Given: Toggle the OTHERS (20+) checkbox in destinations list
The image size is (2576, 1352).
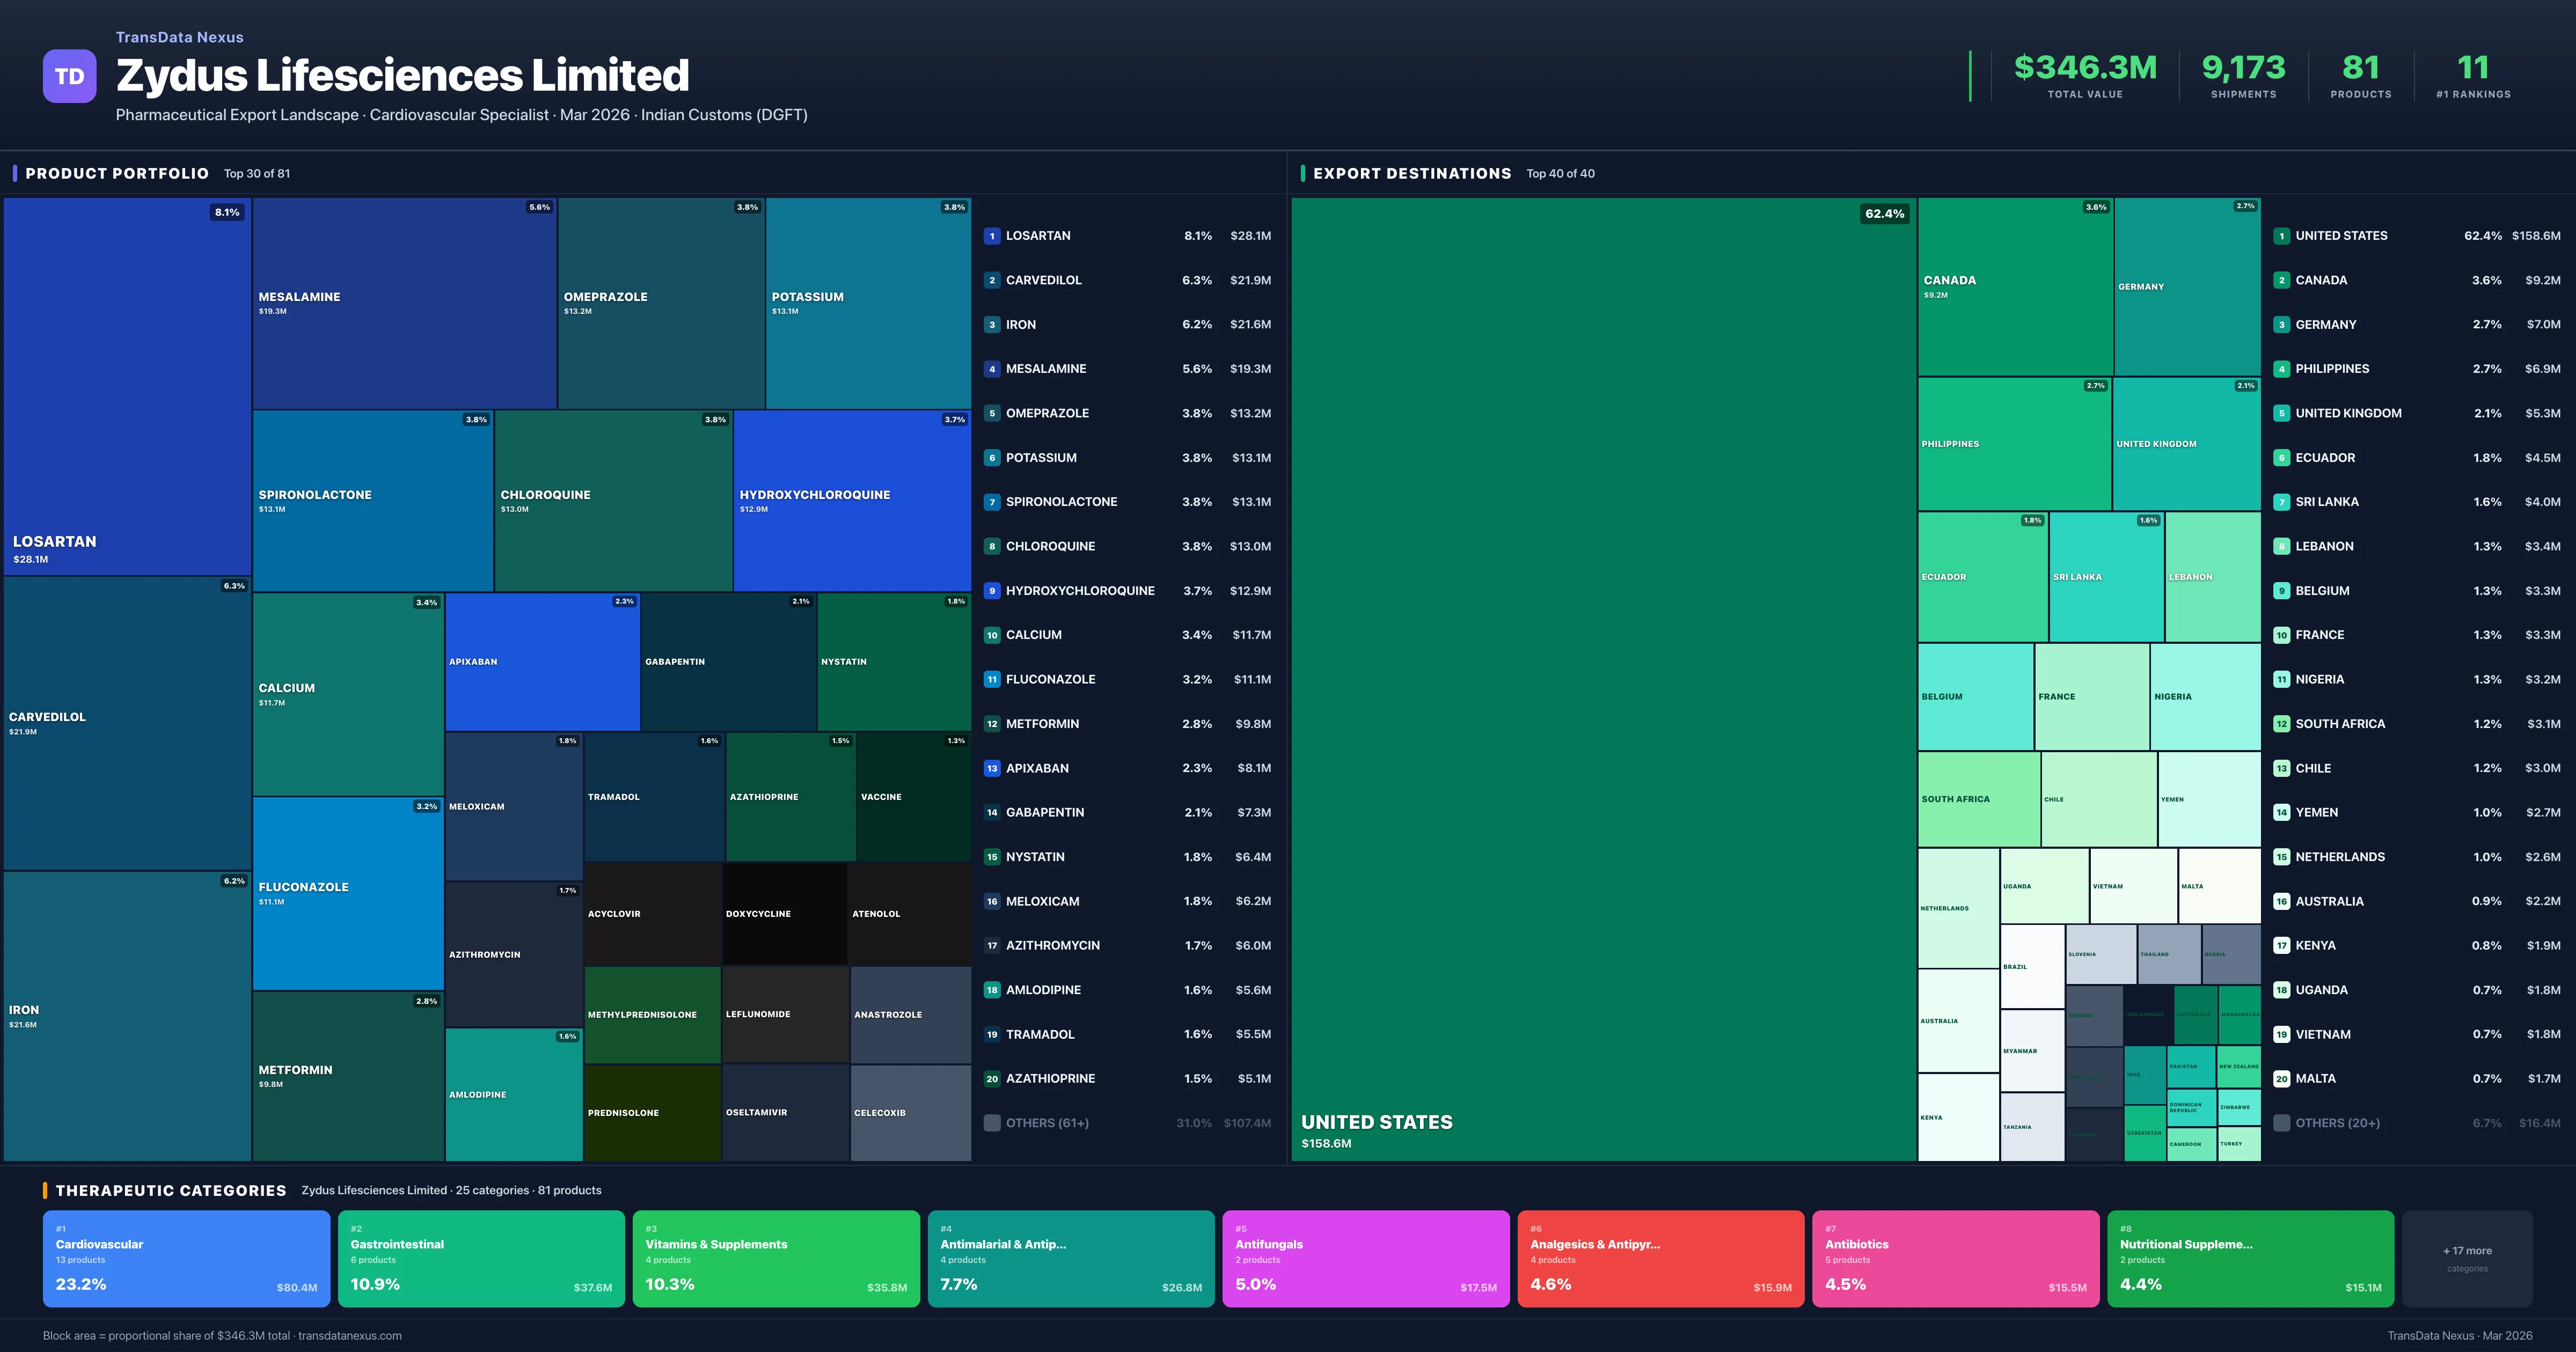Looking at the screenshot, I should point(2283,1122).
